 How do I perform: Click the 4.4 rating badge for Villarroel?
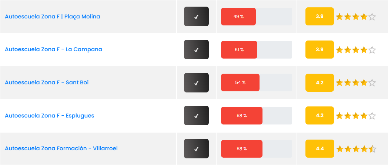point(320,148)
